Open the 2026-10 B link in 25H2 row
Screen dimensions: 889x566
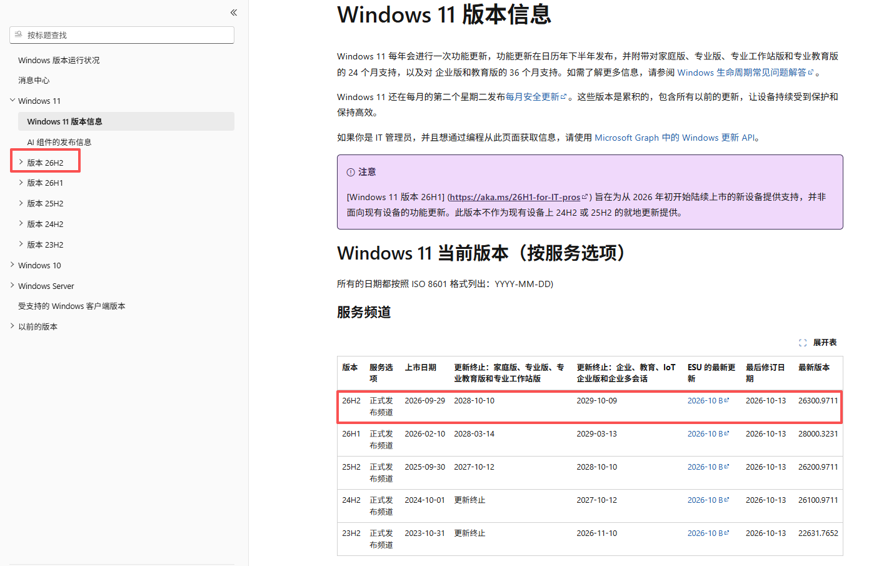click(x=708, y=467)
